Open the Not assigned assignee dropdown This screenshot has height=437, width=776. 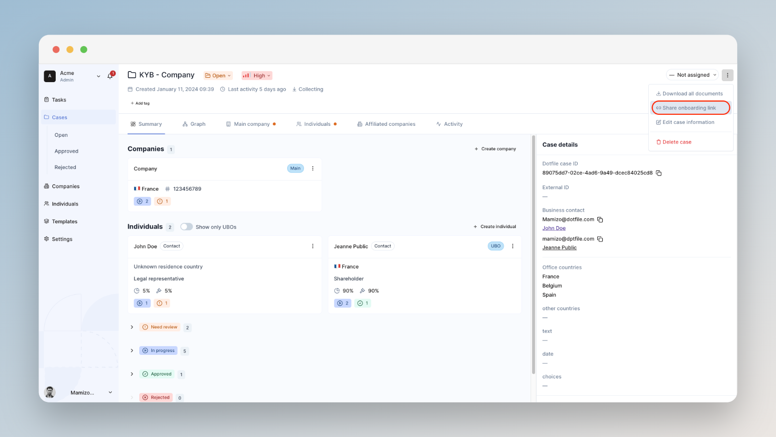[x=692, y=75]
